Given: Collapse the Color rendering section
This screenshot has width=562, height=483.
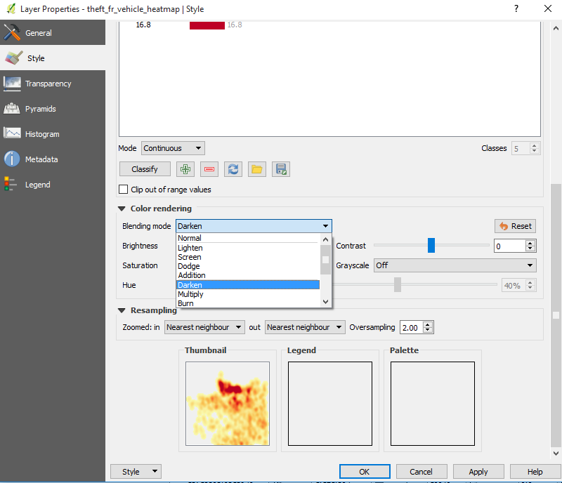Looking at the screenshot, I should 123,208.
